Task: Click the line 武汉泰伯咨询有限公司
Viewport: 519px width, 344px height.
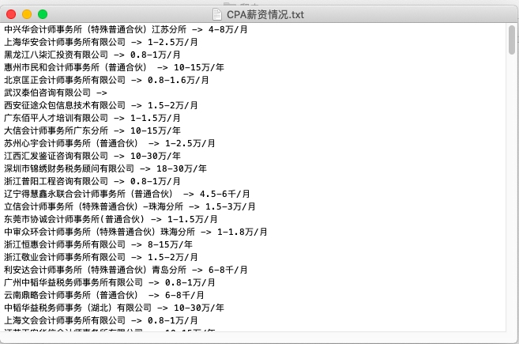Action: coord(55,93)
